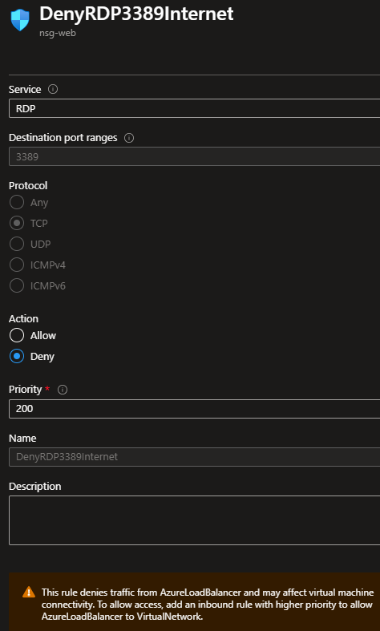Click inside the Description text box
380x631 pixels.
195,520
